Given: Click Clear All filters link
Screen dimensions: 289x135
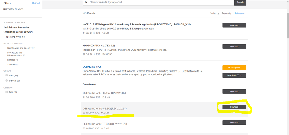Looking at the screenshot, I should click(x=35, y=3).
